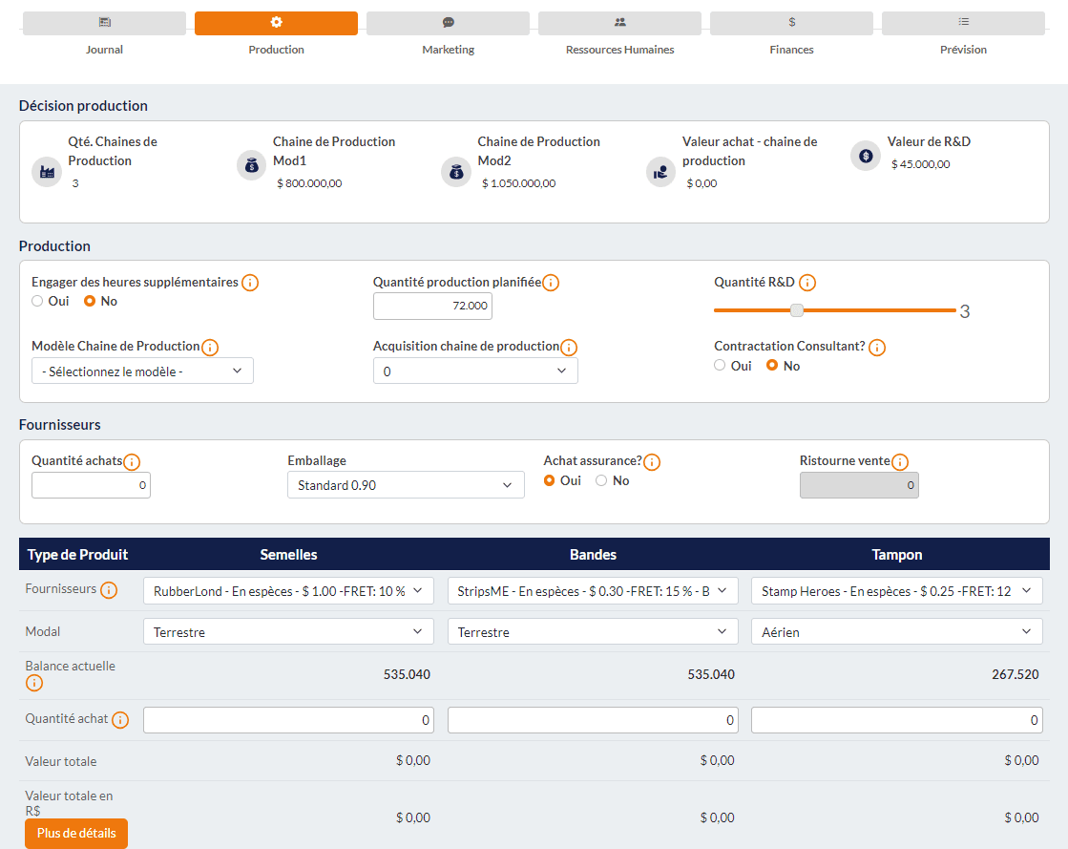1068x849 pixels.
Task: Click info icon beside Contractation Consultant
Action: point(877,348)
